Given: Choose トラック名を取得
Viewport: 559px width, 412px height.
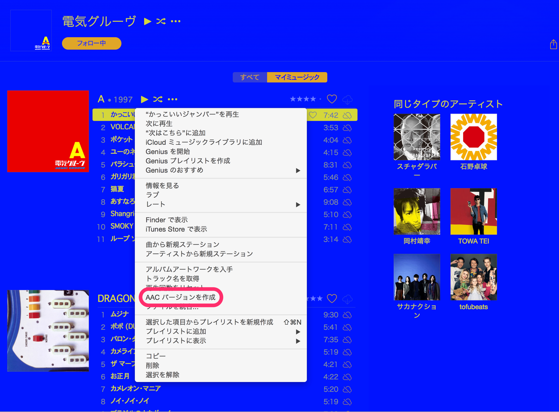Looking at the screenshot, I should pyautogui.click(x=221, y=279).
